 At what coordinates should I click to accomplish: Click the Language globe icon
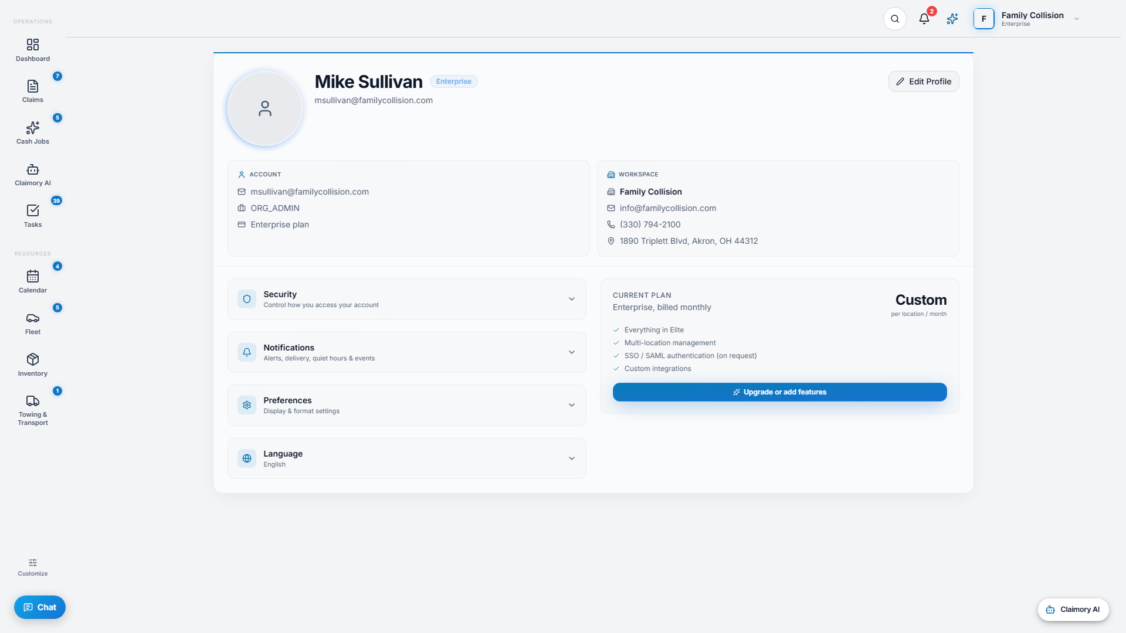click(x=247, y=458)
